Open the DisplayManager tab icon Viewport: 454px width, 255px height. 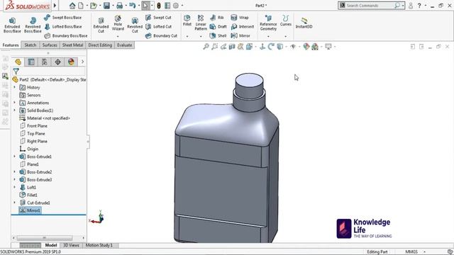71,62
